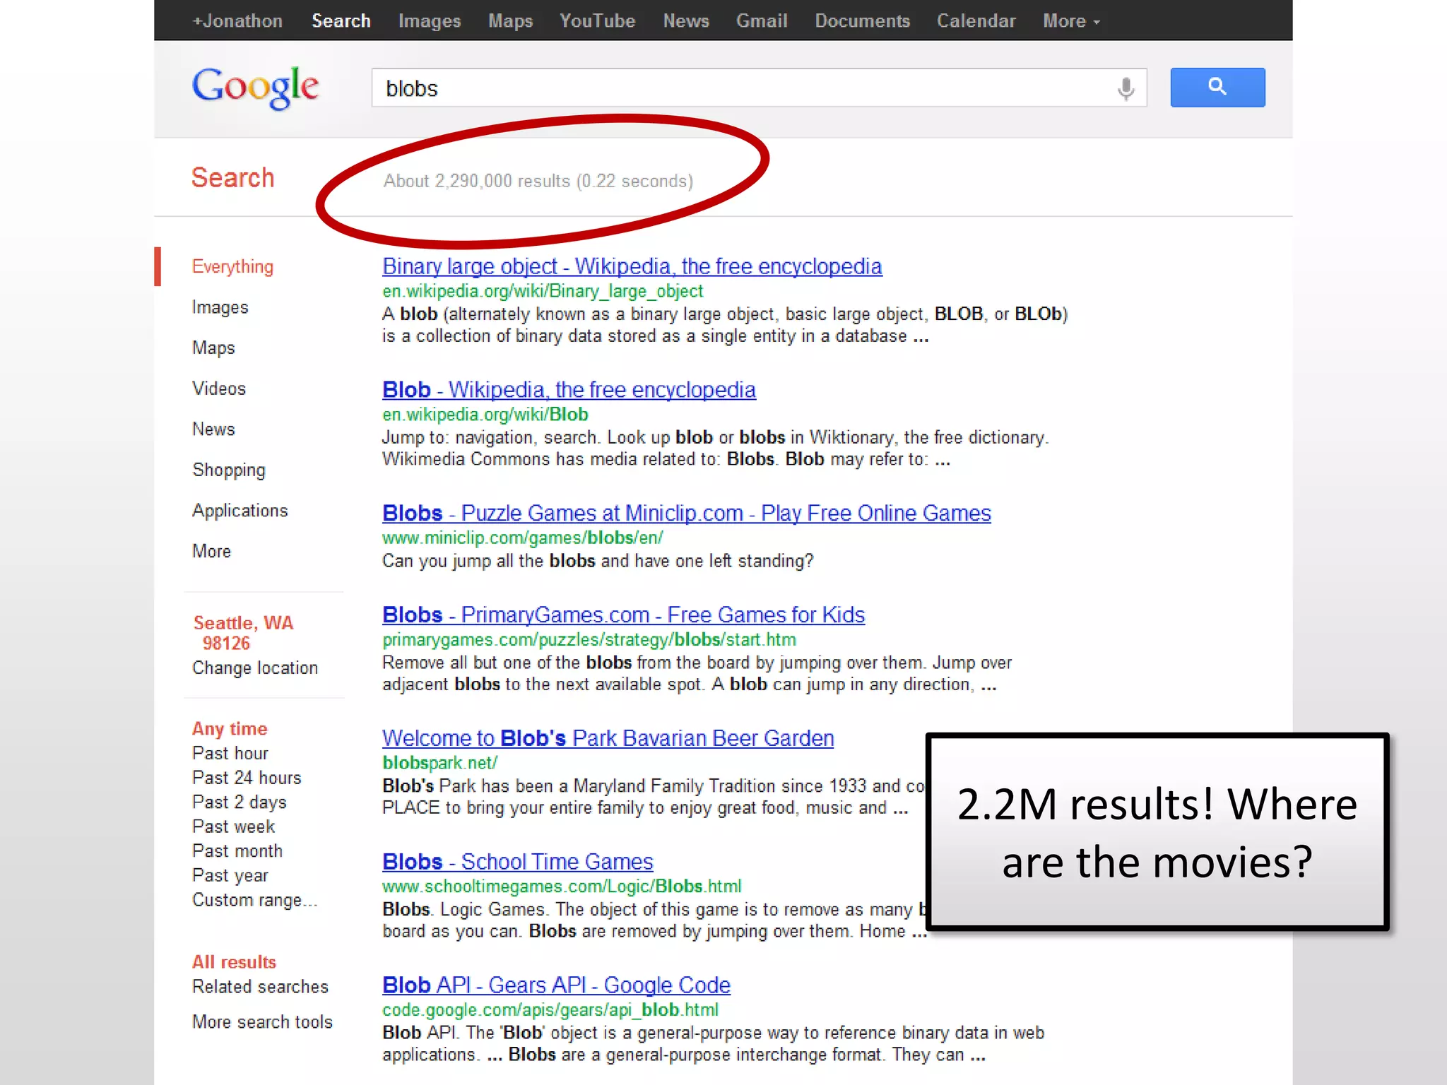This screenshot has width=1447, height=1085.
Task: Open Blob - Wikipedia result title
Action: click(x=569, y=390)
